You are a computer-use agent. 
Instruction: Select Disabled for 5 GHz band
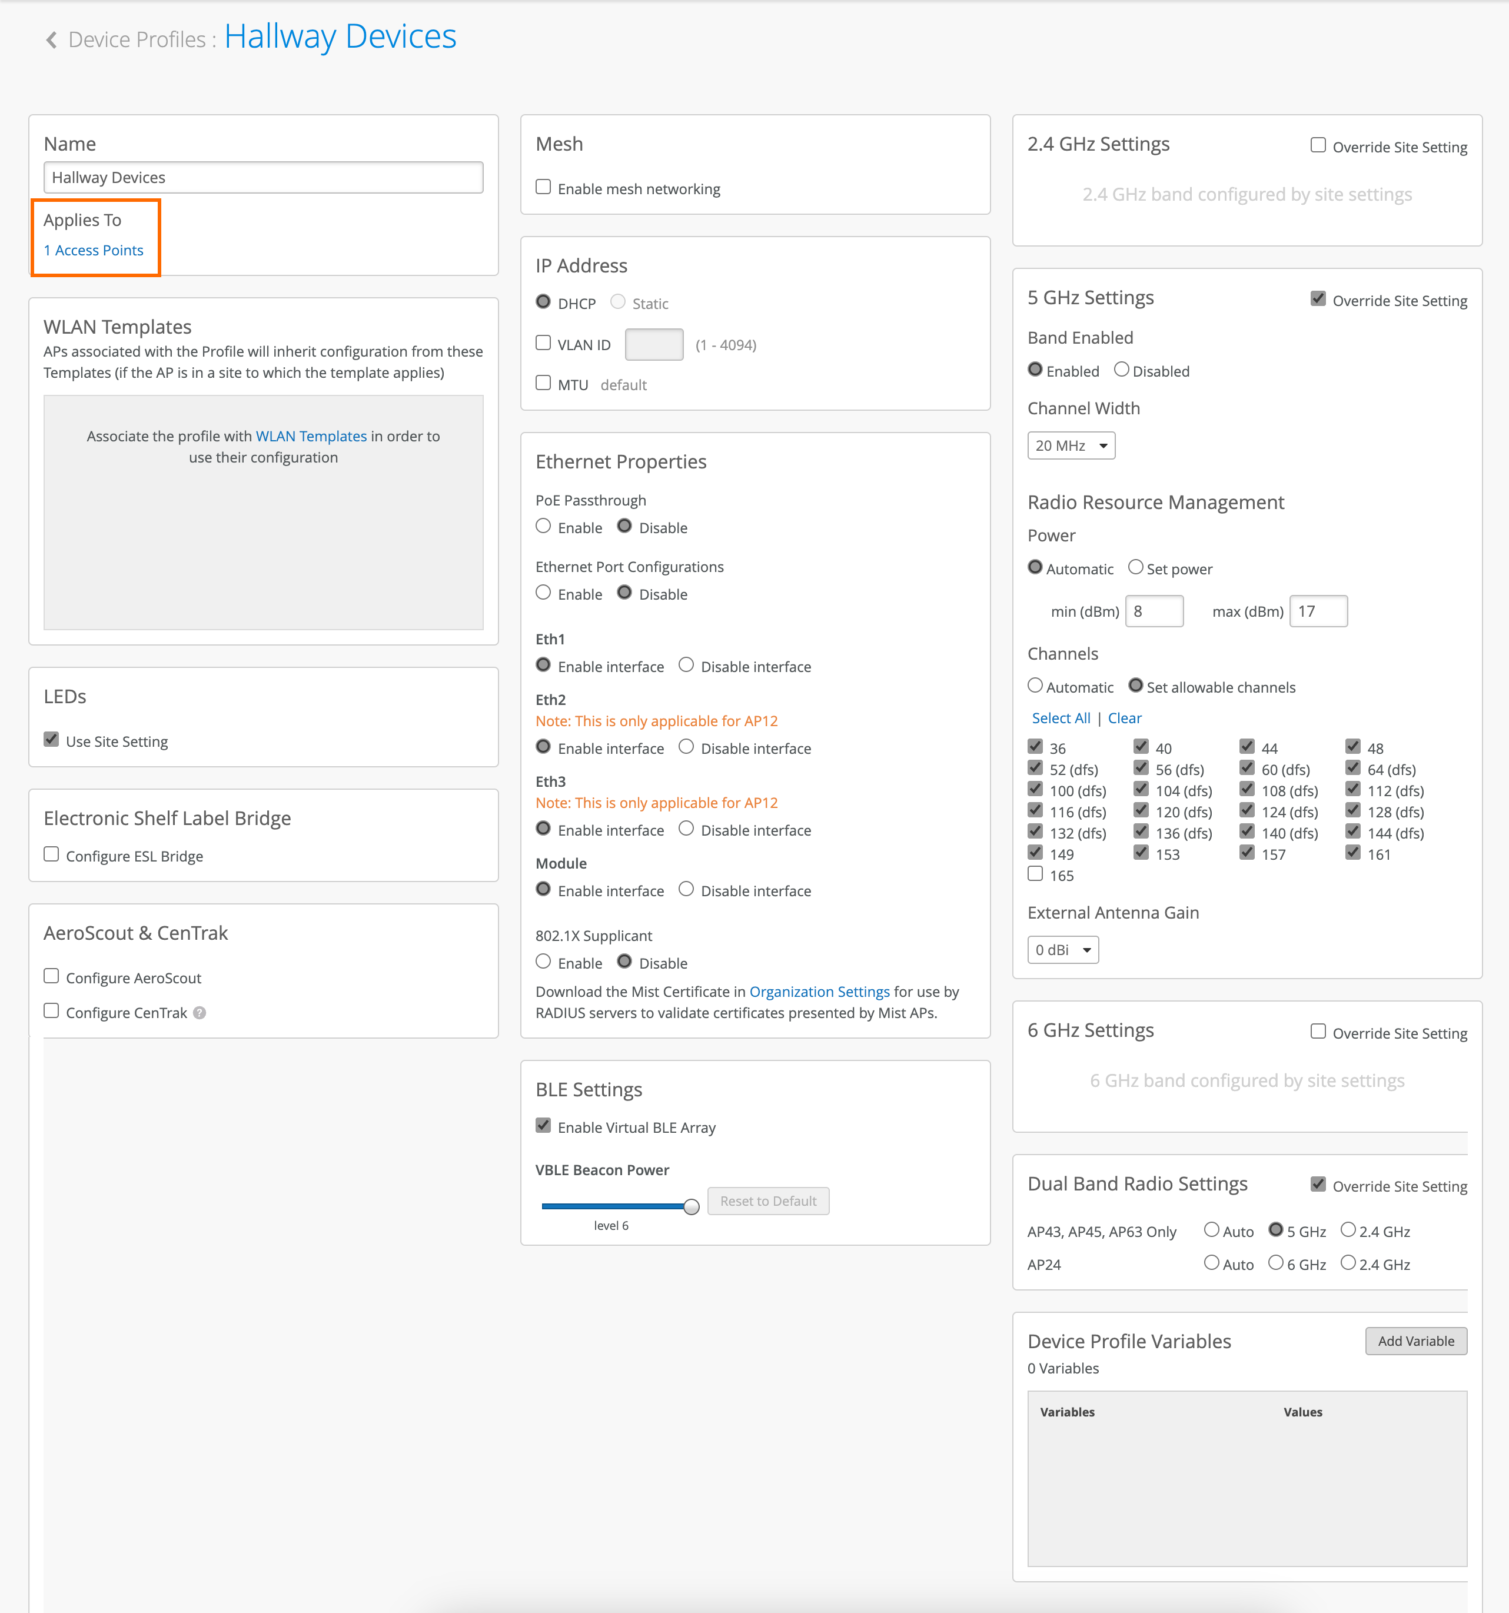point(1121,370)
